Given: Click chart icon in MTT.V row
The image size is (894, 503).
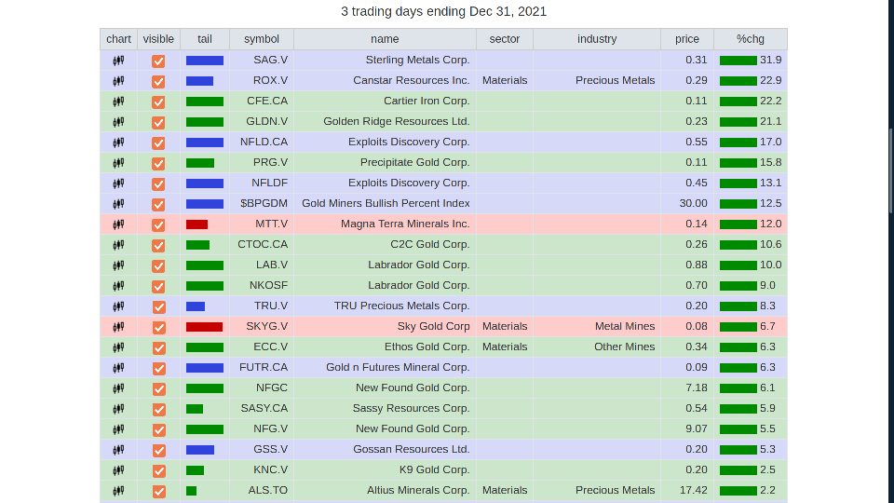Looking at the screenshot, I should (x=118, y=224).
